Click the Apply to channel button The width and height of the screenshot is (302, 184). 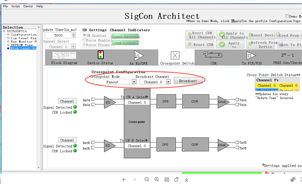(x=230, y=44)
